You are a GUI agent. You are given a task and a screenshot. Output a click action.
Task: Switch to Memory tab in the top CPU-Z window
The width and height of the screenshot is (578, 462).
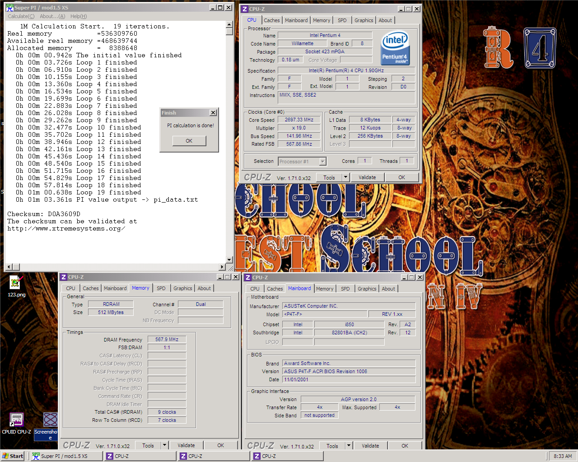pos(322,20)
